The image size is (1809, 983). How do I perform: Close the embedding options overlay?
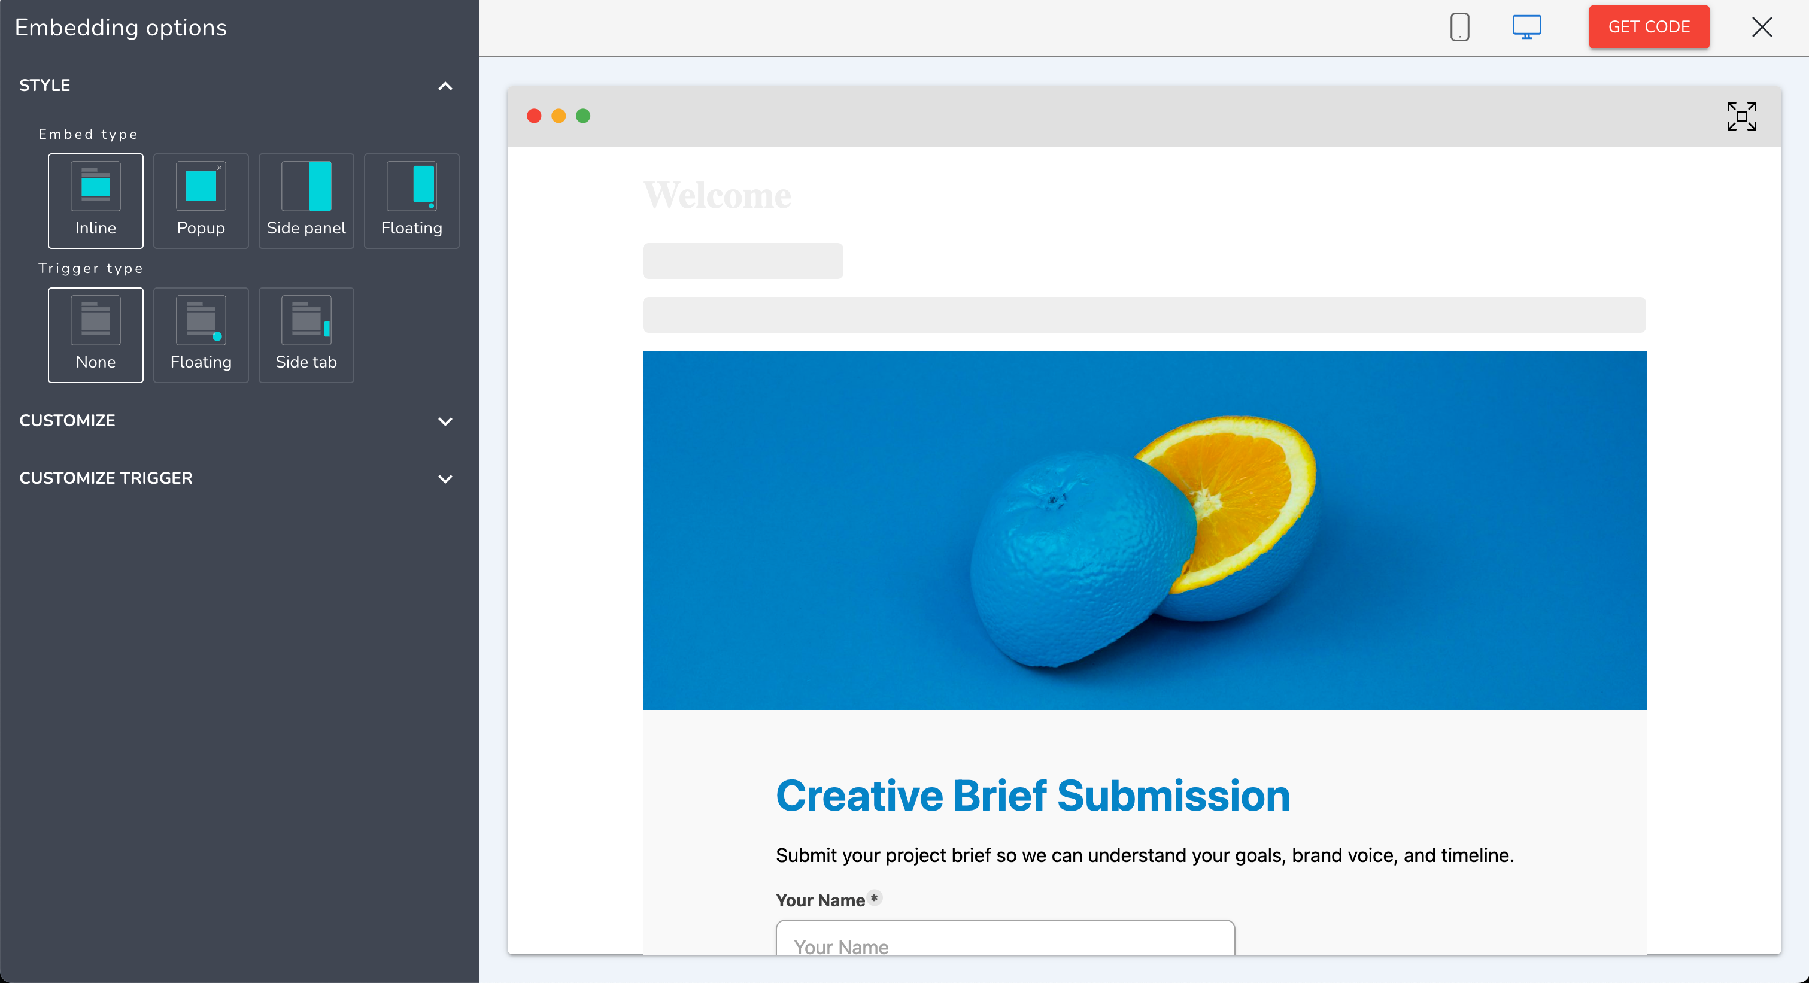[1763, 27]
